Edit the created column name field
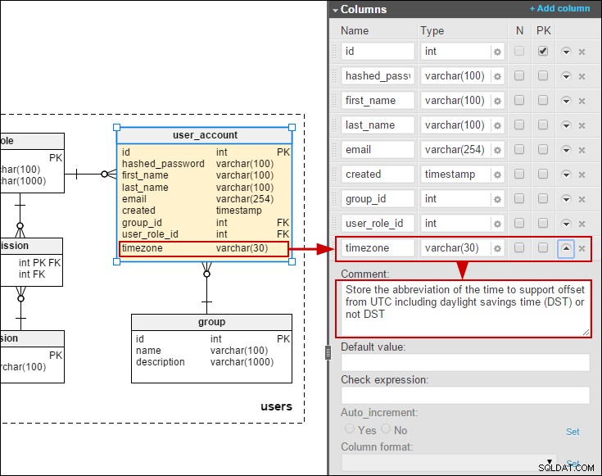602x476 pixels. point(378,175)
